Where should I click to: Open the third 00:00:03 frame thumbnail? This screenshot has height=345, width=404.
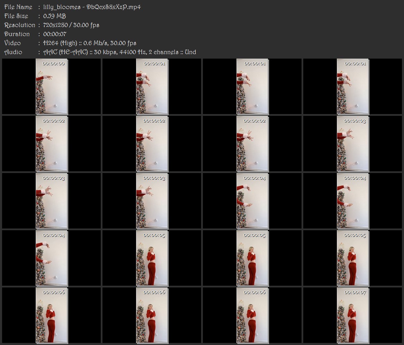click(152, 201)
